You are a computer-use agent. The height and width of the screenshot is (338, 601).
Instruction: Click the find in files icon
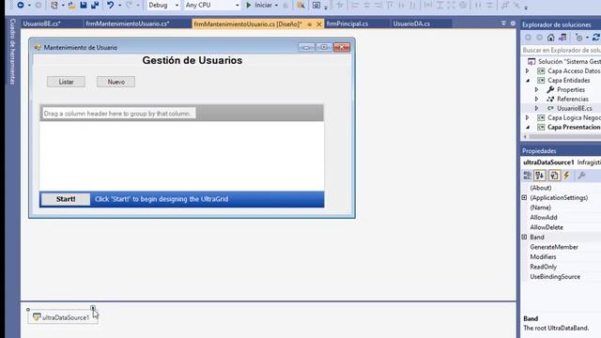300,5
